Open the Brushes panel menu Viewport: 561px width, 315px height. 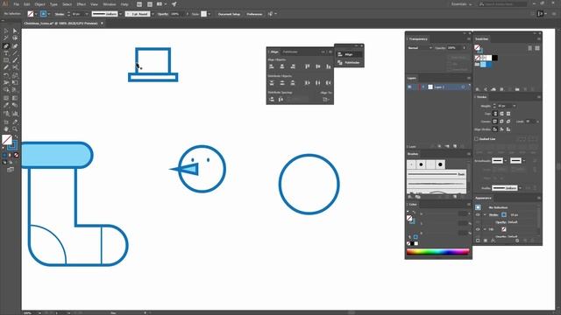click(x=468, y=154)
